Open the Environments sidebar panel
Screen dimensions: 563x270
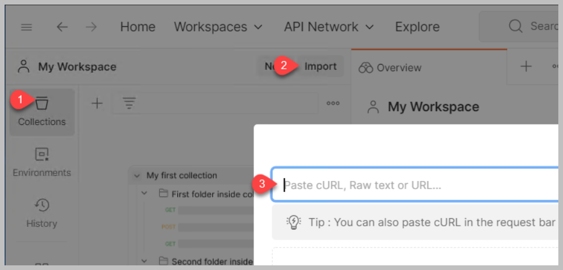[x=41, y=162]
